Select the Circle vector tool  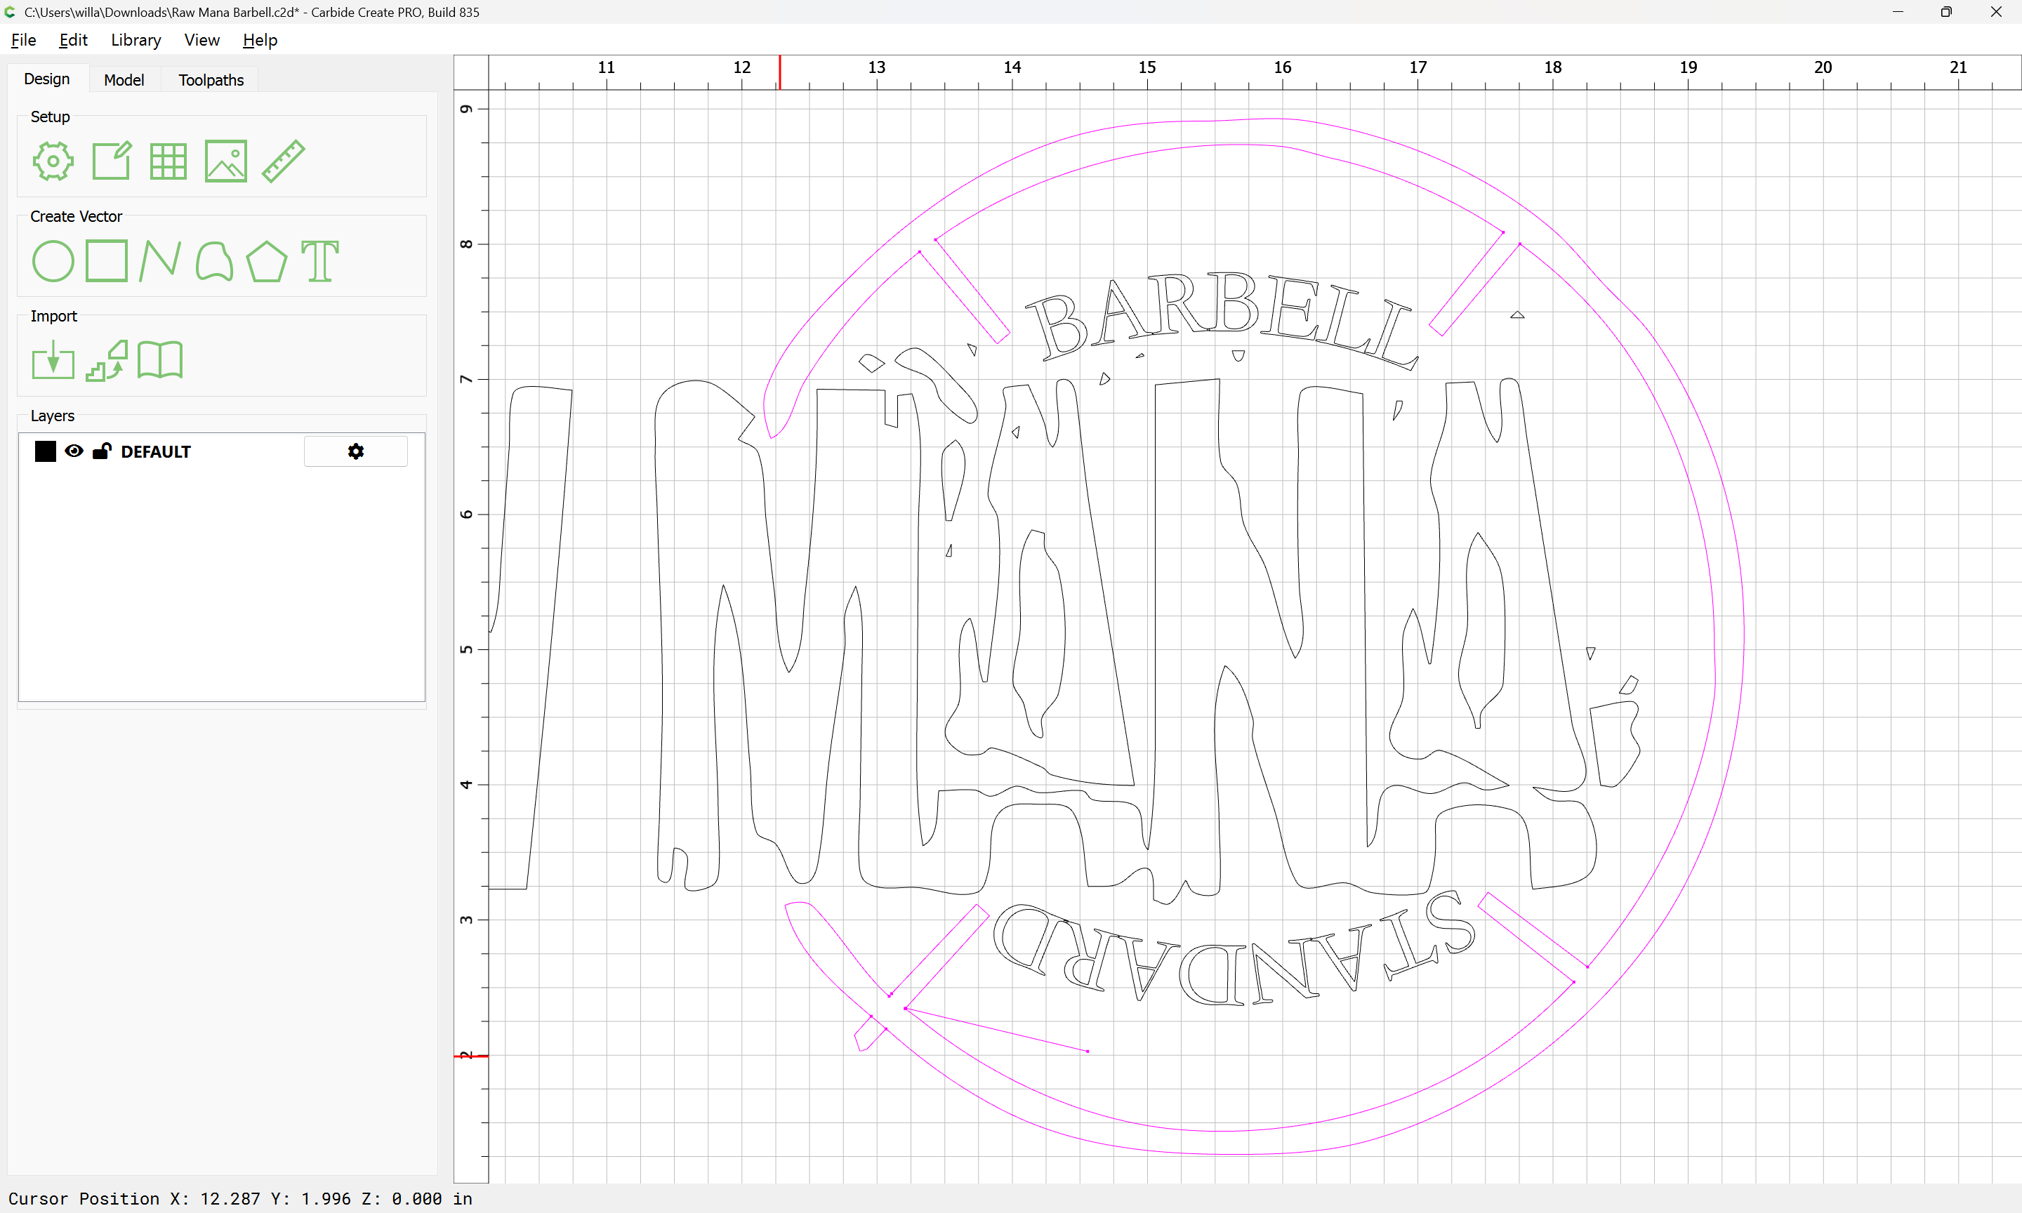53,262
